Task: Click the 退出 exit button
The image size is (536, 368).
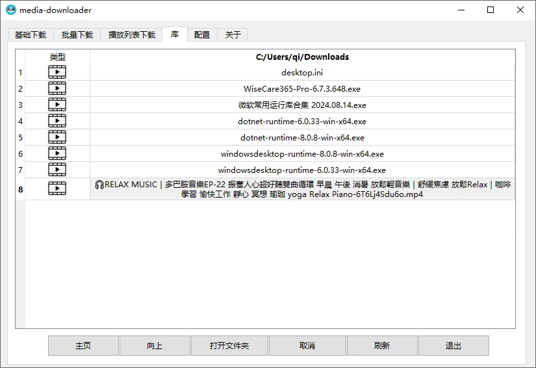Action: point(453,346)
